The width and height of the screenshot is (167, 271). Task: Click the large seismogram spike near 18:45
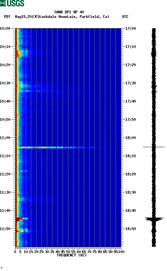point(154,219)
